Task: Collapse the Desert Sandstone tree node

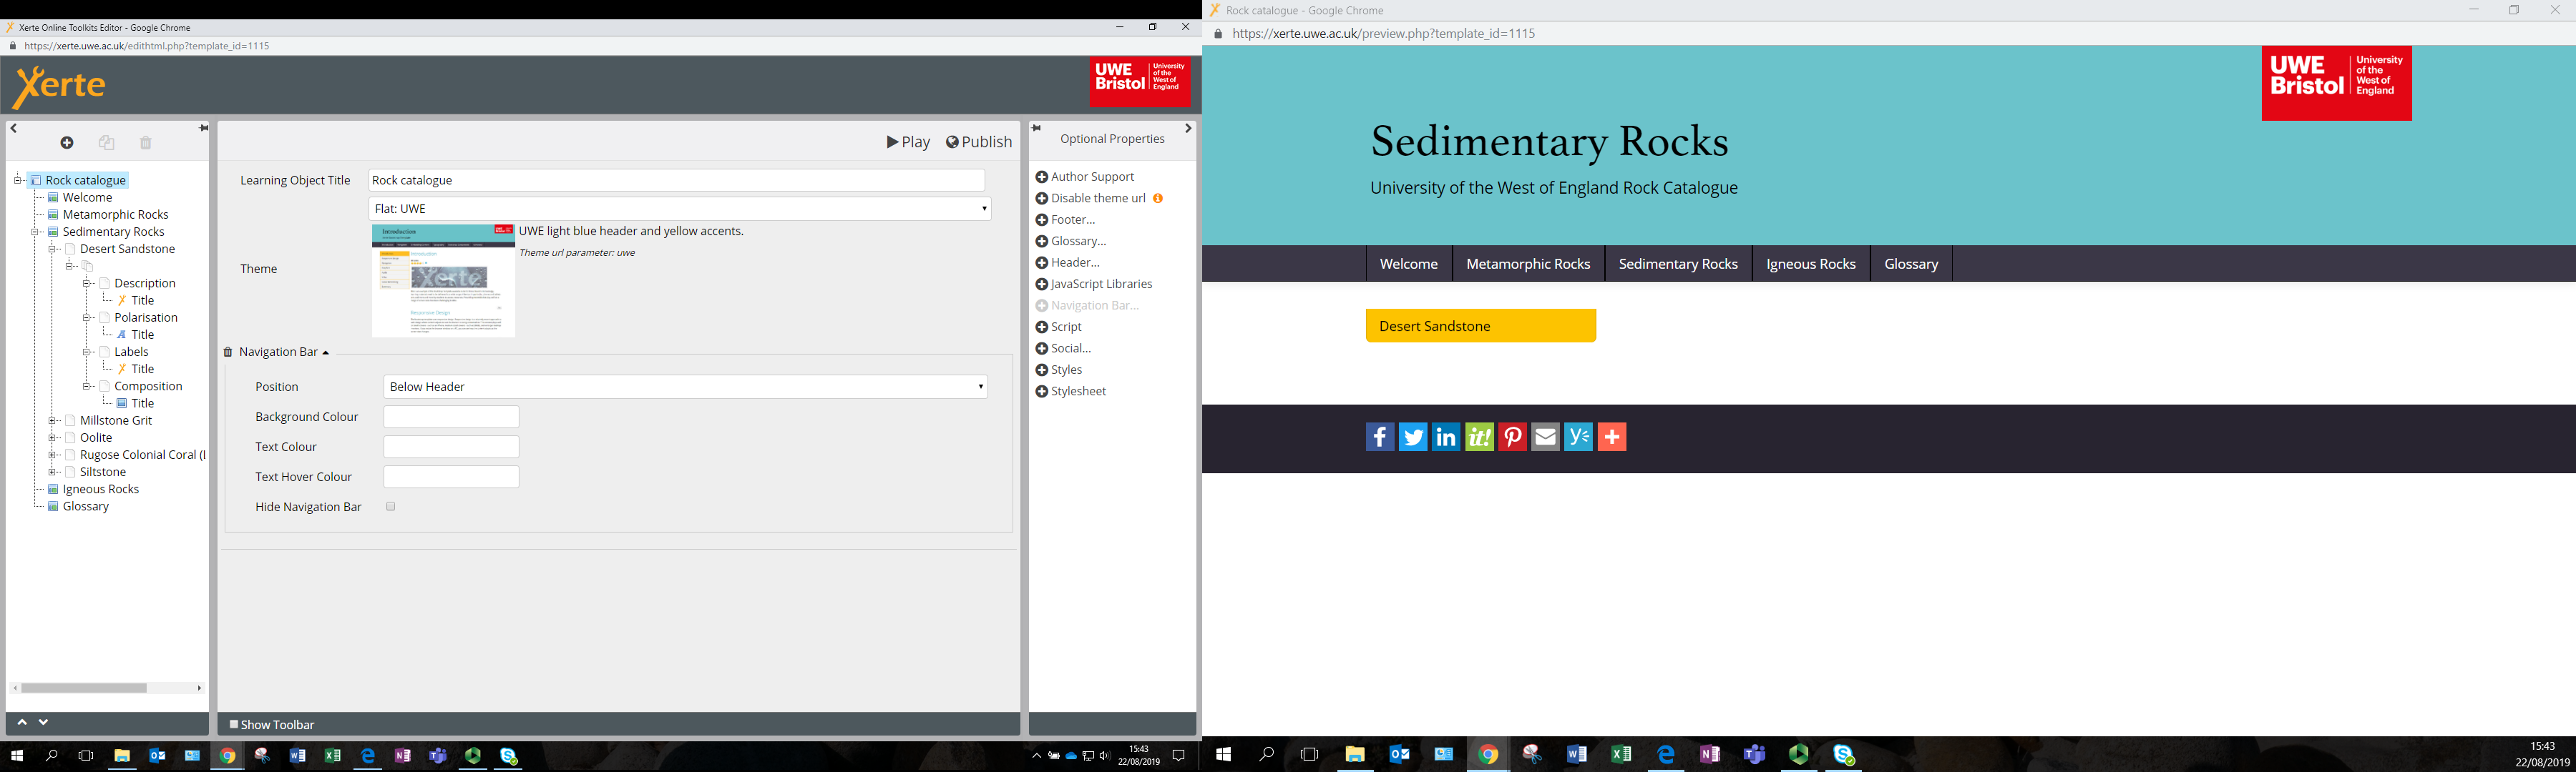Action: [52, 249]
